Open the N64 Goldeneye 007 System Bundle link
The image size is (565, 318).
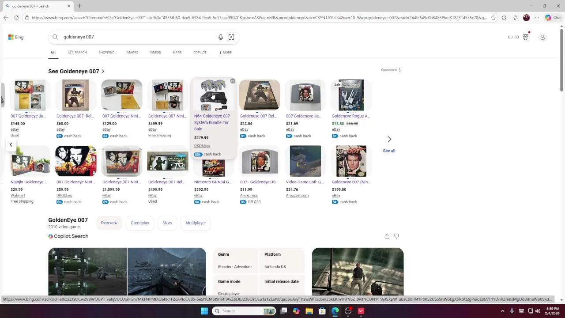212,122
